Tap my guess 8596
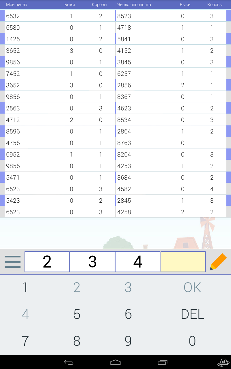This screenshot has width=231, height=369. (x=13, y=131)
